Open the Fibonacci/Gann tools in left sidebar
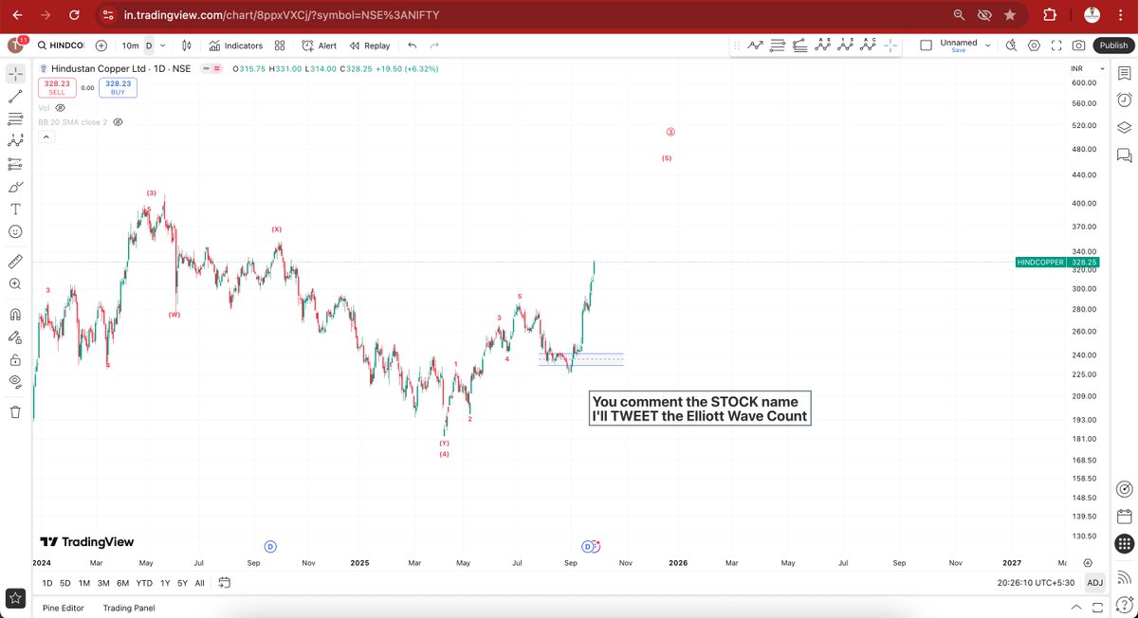 [15, 118]
